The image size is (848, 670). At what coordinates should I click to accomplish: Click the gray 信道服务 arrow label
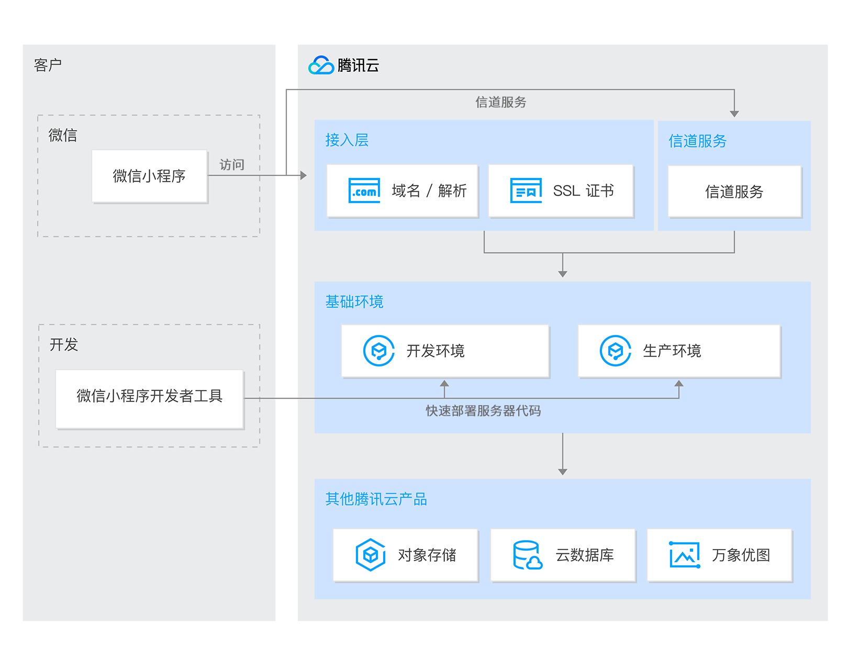(x=501, y=102)
